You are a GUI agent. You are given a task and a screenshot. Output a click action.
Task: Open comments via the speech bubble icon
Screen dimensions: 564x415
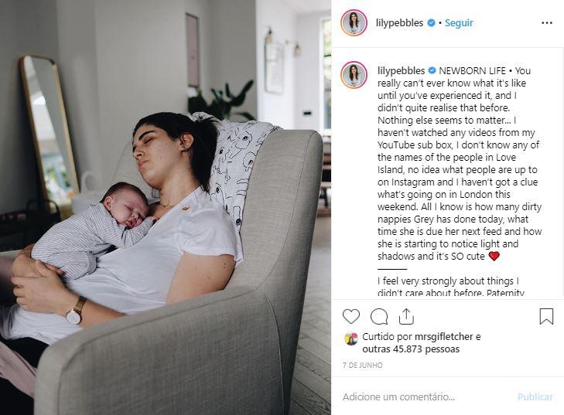pyautogui.click(x=379, y=317)
